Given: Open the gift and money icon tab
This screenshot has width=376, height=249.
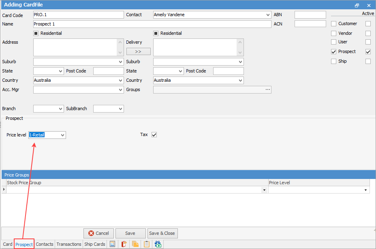Looking at the screenshot, I should pos(158,244).
